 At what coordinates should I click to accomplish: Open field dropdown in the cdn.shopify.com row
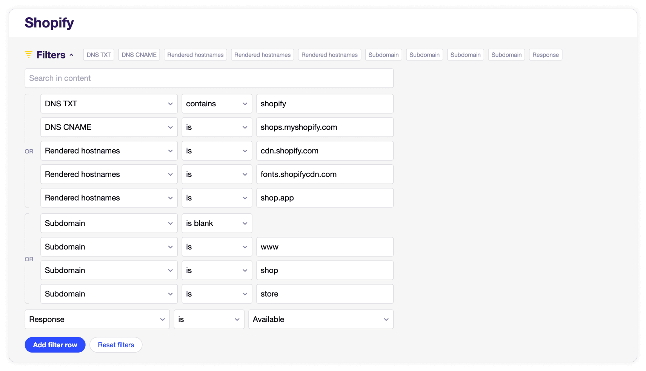pos(109,151)
